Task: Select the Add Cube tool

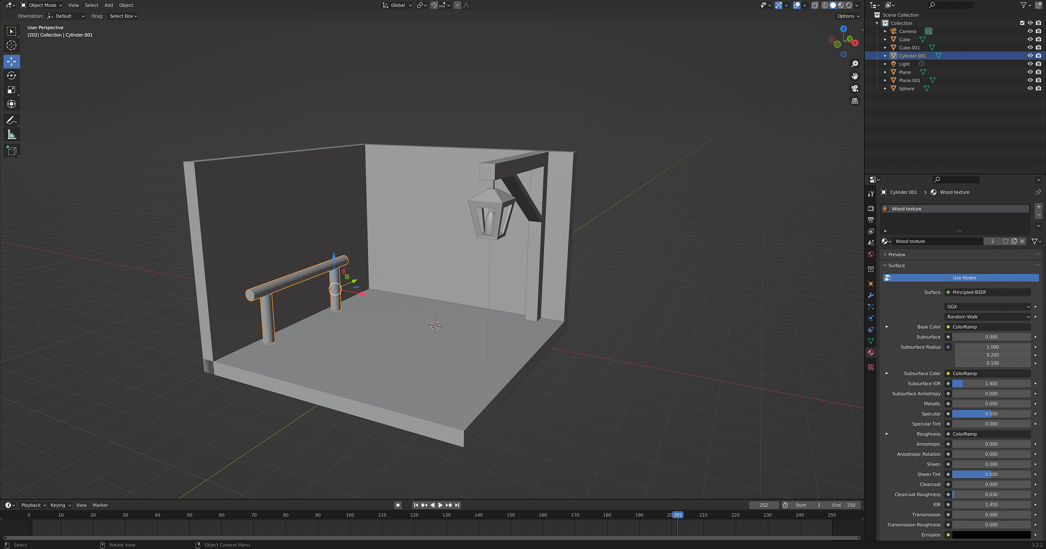Action: tap(11, 150)
